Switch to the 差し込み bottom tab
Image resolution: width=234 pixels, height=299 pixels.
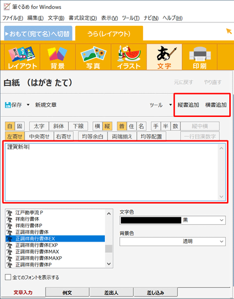(155, 292)
